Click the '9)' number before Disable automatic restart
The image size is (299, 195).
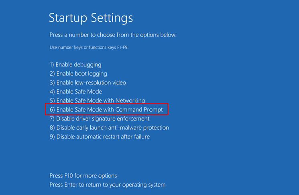(x=52, y=137)
